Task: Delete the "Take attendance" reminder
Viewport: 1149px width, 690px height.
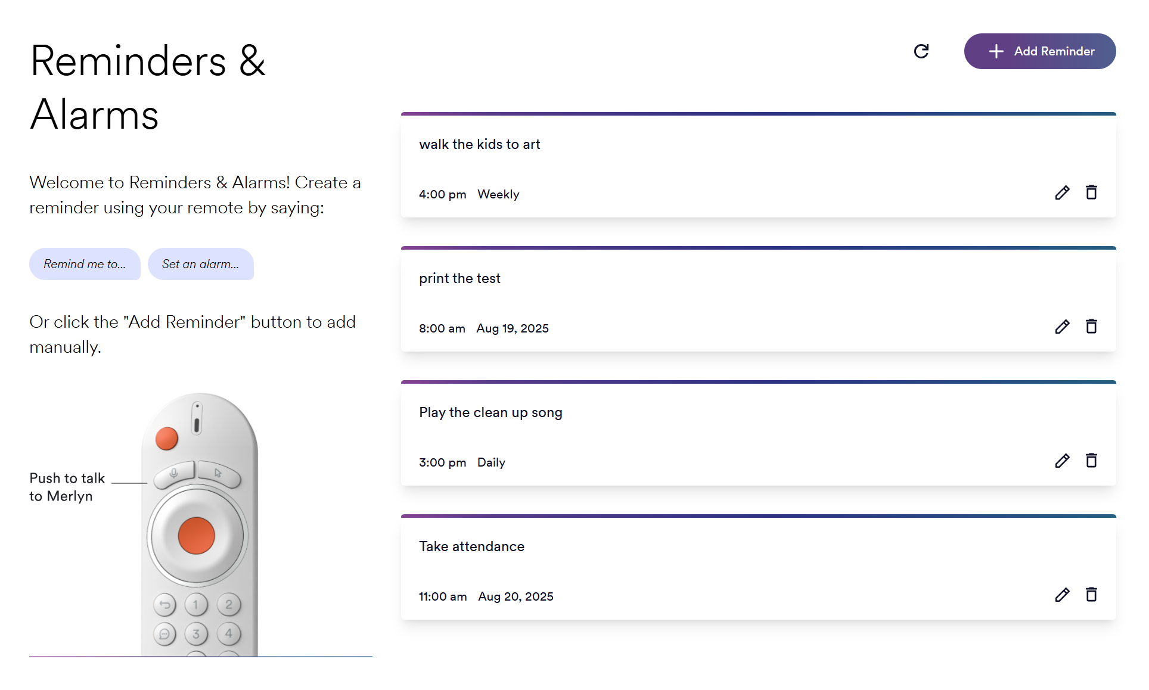Action: tap(1091, 595)
